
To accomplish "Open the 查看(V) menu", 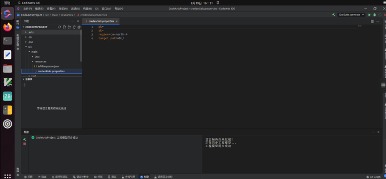I will (51, 8).
